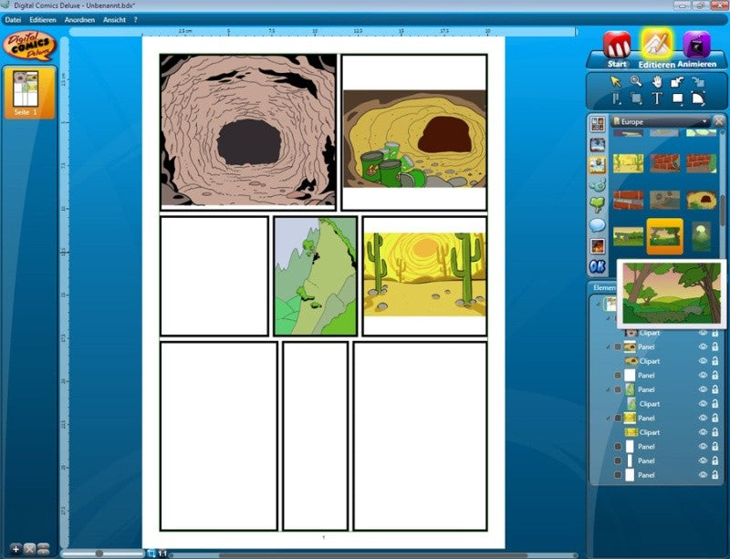Viewport: 730px width, 559px height.
Task: Confirm with the OK button
Action: tap(598, 266)
